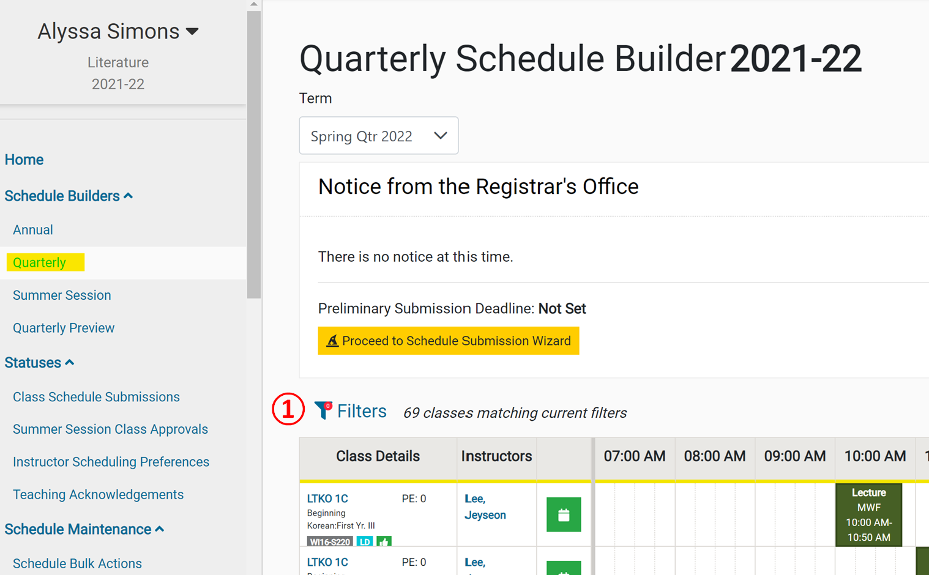
Task: Click the green calendar icon for LTKO 1C
Action: point(563,514)
